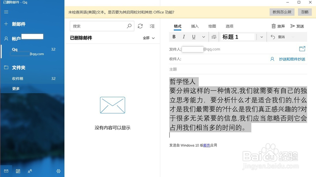Expand the styles gallery chevron

pos(262,37)
